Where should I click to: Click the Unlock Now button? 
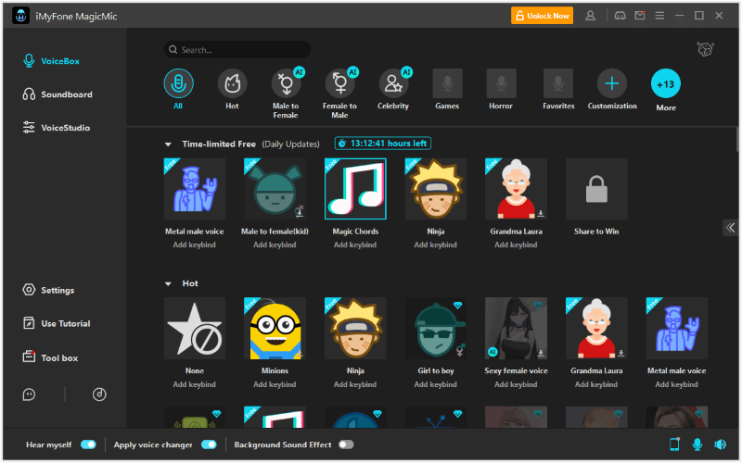click(542, 16)
